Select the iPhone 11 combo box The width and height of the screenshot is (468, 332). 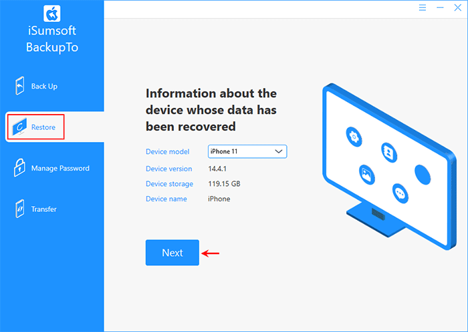pos(247,151)
